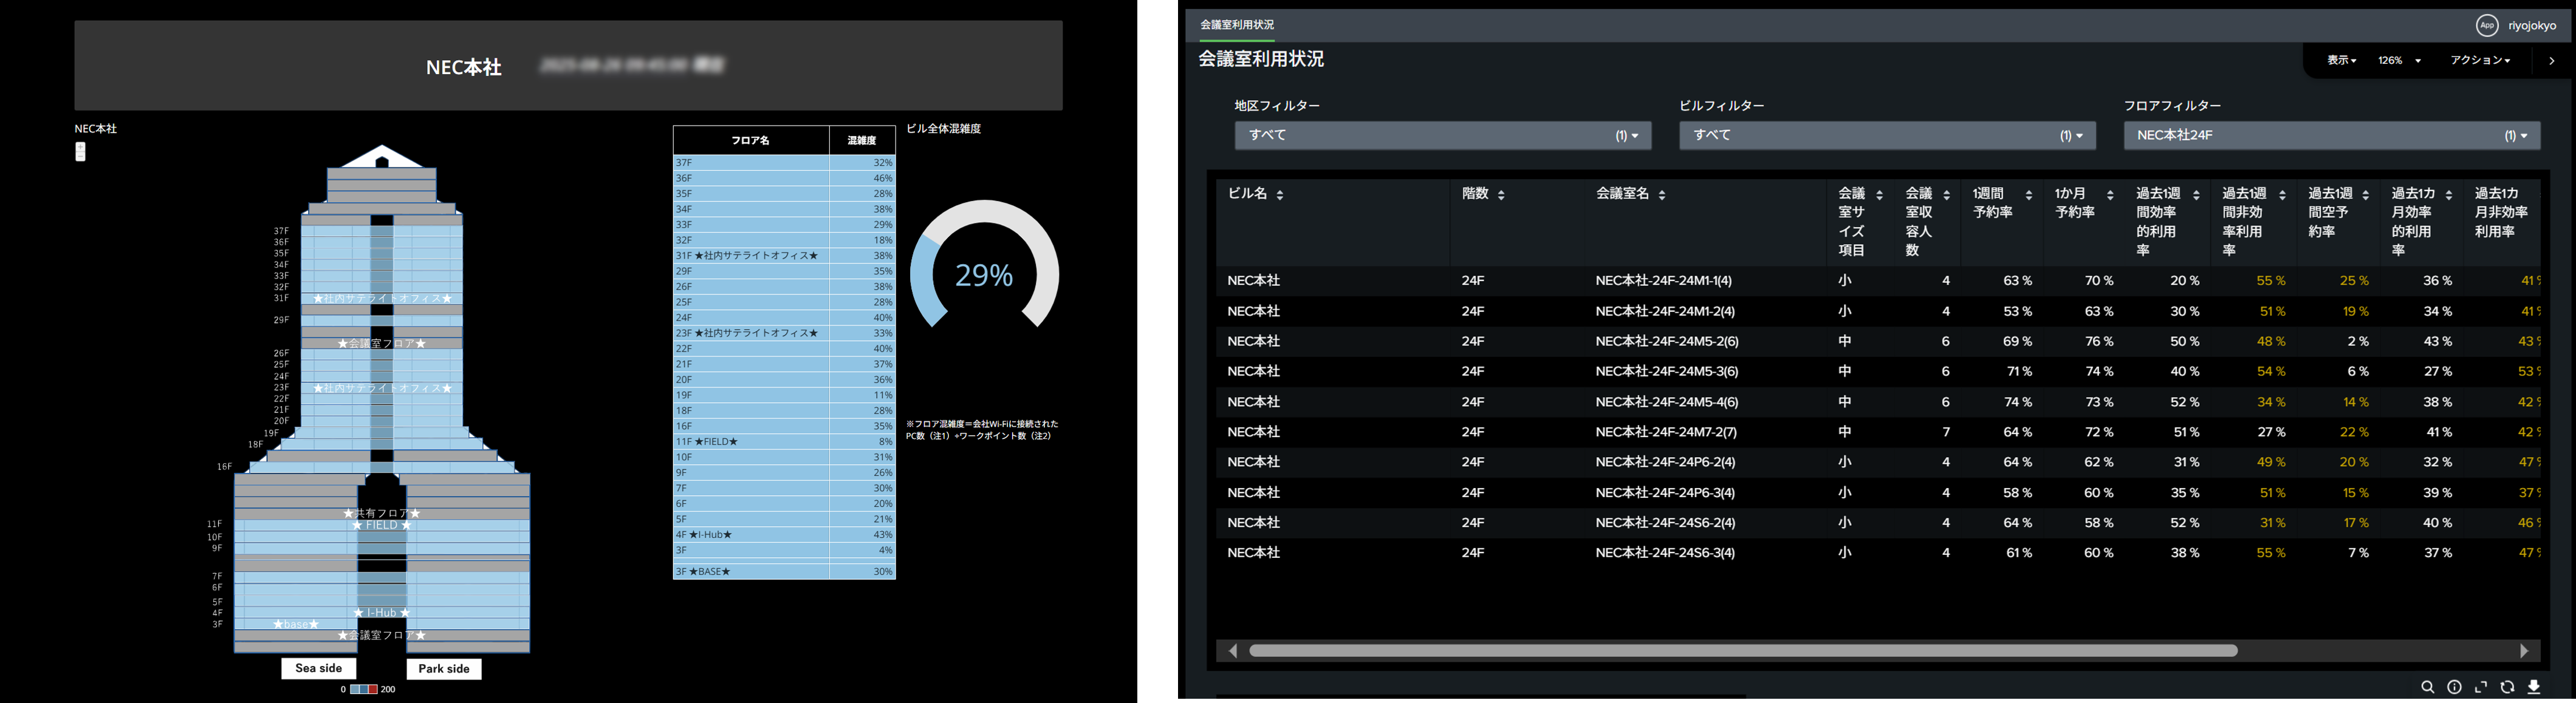Click the horizontal scrollbar right arrow
The width and height of the screenshot is (2576, 703).
(2524, 651)
